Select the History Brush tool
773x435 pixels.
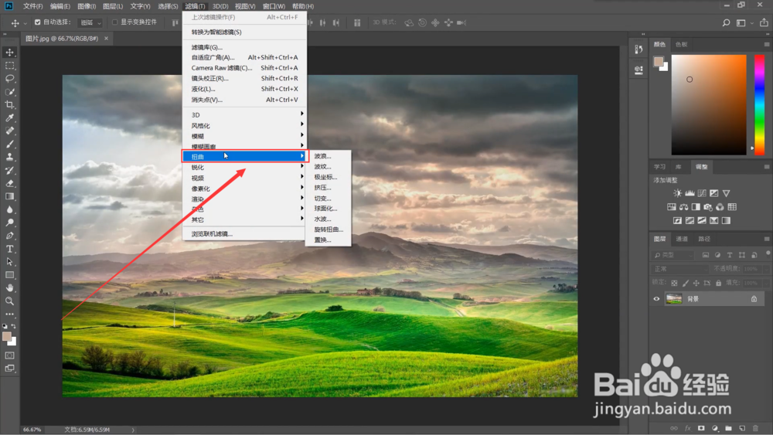tap(9, 171)
